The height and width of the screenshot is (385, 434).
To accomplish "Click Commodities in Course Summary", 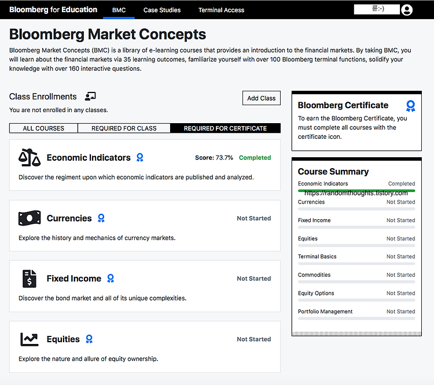I will [314, 275].
